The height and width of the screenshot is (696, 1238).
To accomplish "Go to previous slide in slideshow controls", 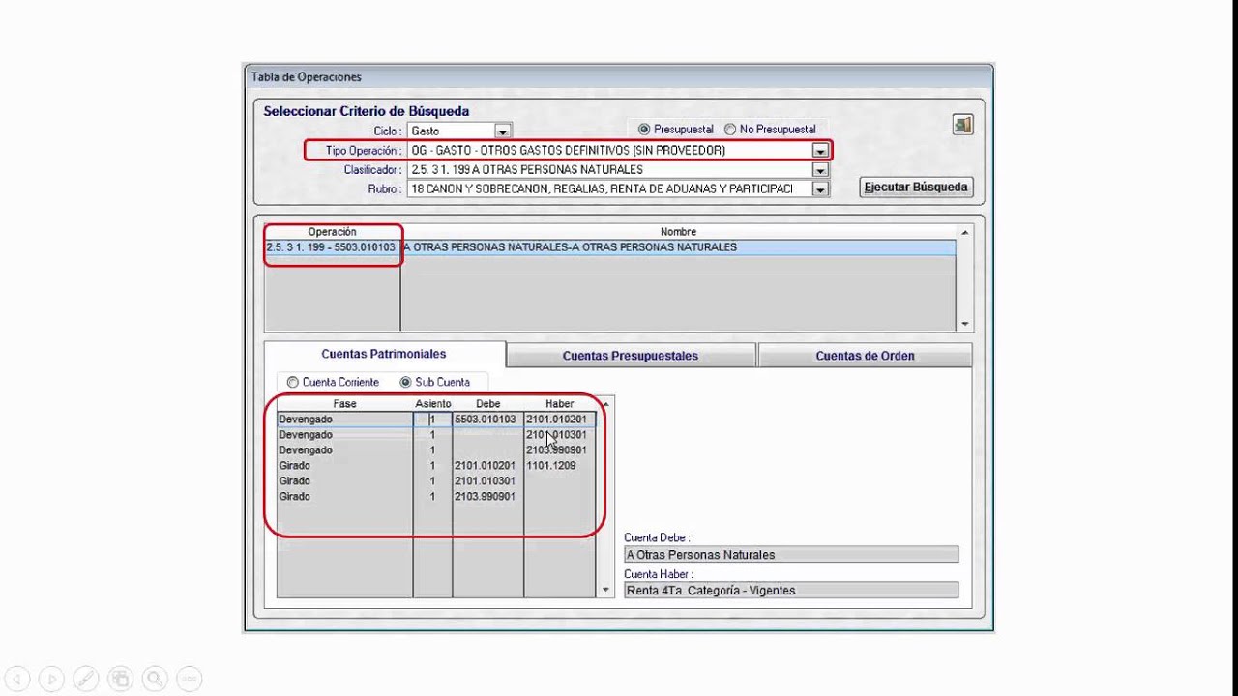I will click(x=18, y=679).
